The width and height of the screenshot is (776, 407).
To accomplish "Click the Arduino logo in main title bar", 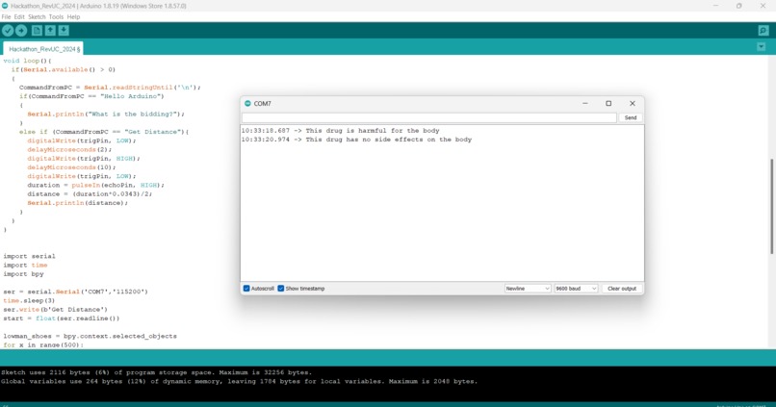I will [x=5, y=6].
